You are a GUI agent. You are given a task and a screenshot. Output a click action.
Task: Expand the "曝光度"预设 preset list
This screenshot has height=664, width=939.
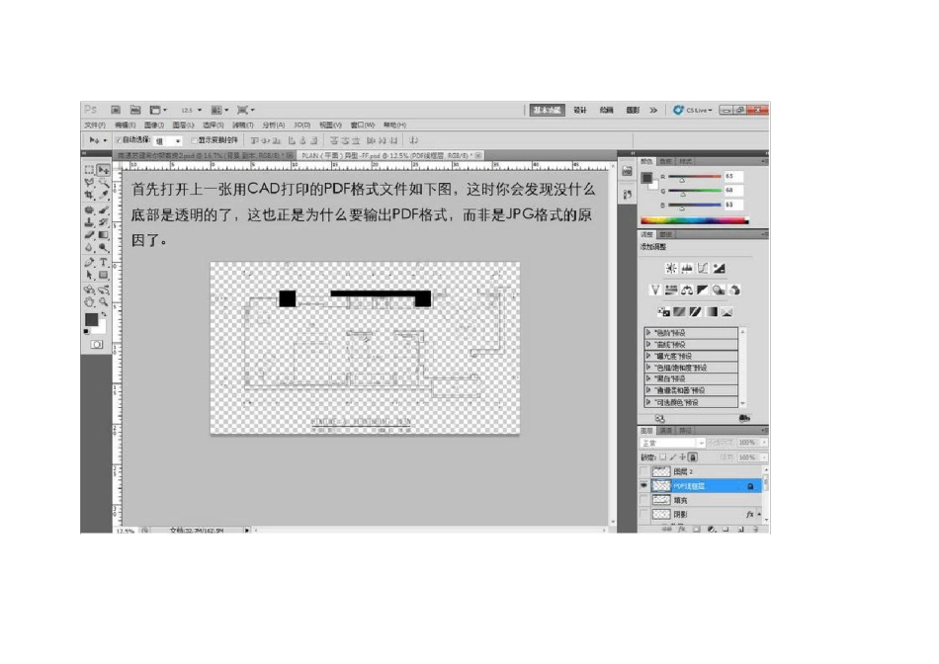(x=691, y=356)
